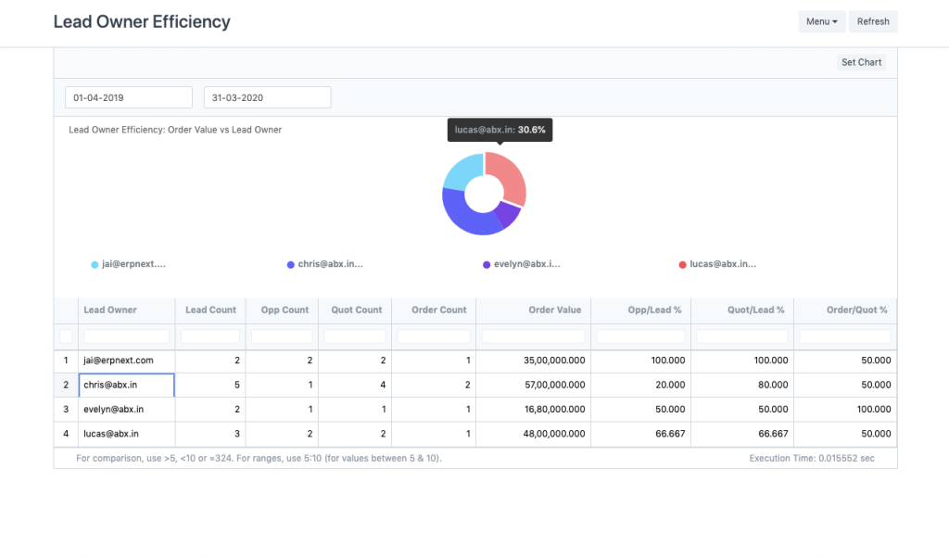Open the start date field 01-04-2019
This screenshot has height=557, width=949.
(x=128, y=97)
